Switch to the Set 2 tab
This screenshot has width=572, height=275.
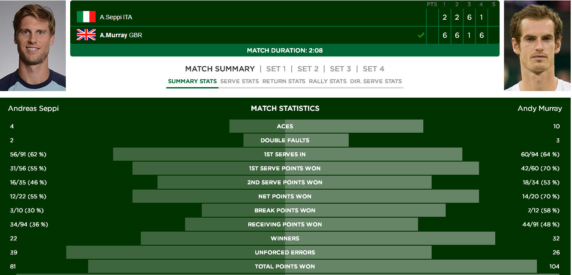[x=308, y=69]
